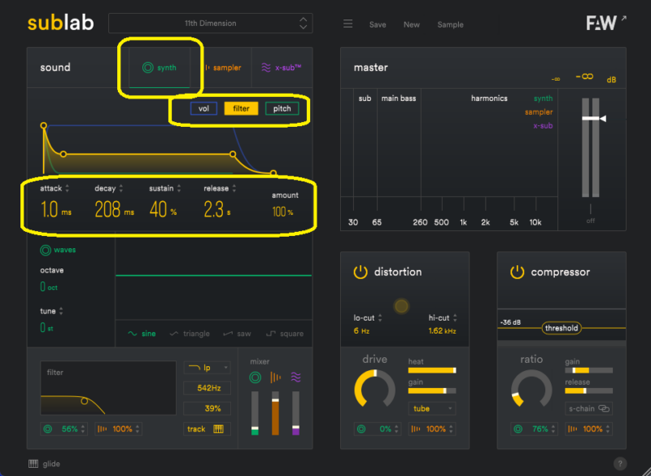Switch to the x-sub tab

click(x=281, y=68)
